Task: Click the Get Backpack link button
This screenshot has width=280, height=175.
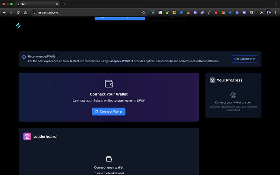Action: (245, 59)
